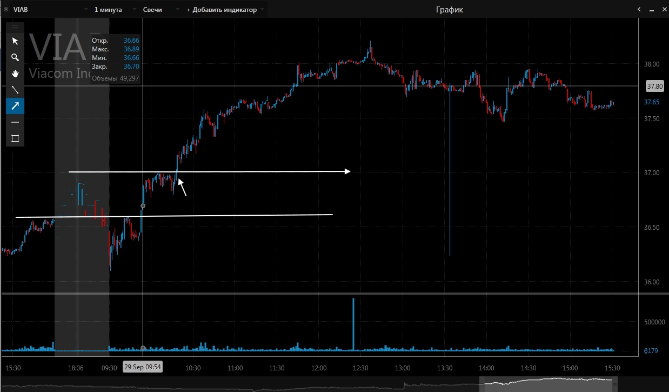Select the arrow pointer cursor tool
The width and height of the screenshot is (669, 392).
click(15, 41)
